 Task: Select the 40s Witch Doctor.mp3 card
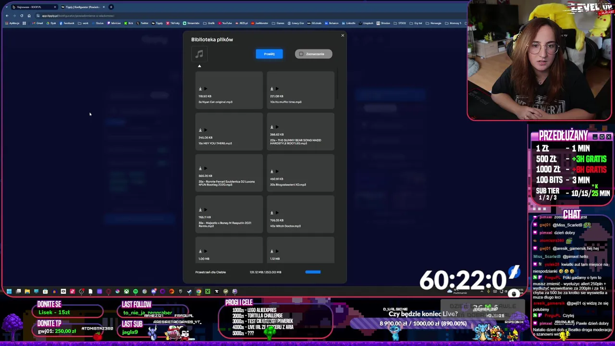[300, 213]
